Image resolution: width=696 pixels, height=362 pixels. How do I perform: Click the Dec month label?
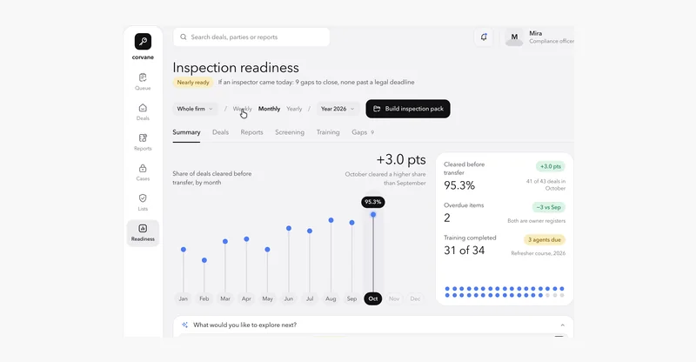pos(415,299)
